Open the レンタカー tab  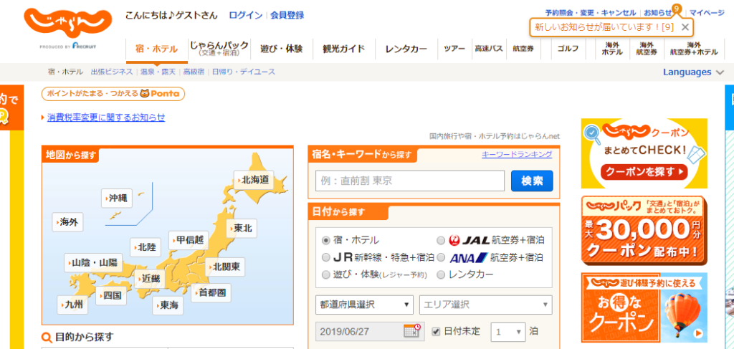coord(406,49)
